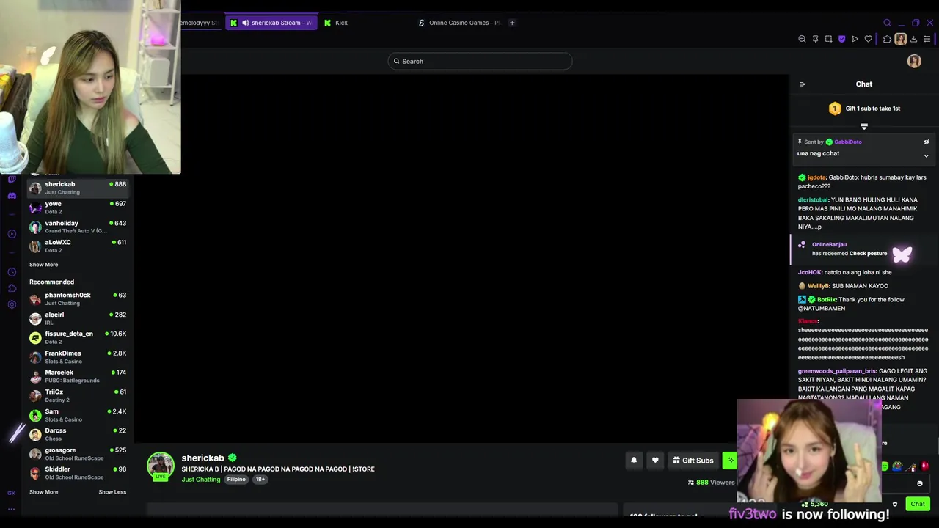The width and height of the screenshot is (939, 528).
Task: Click the GX logo in the sidebar
Action: tap(12, 493)
